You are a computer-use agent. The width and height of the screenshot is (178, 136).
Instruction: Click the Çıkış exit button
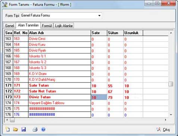click(163, 130)
